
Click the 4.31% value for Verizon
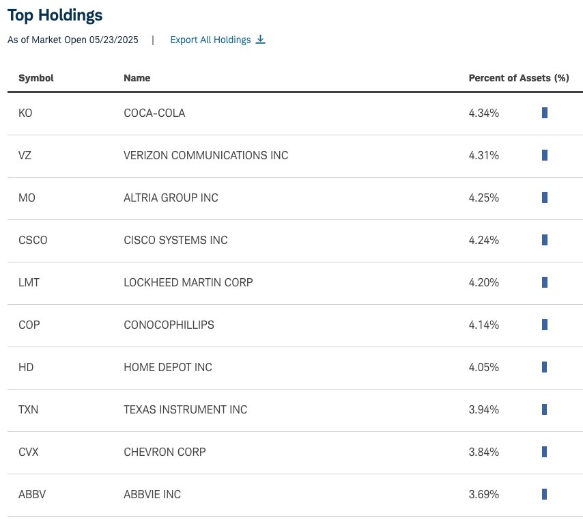[484, 155]
